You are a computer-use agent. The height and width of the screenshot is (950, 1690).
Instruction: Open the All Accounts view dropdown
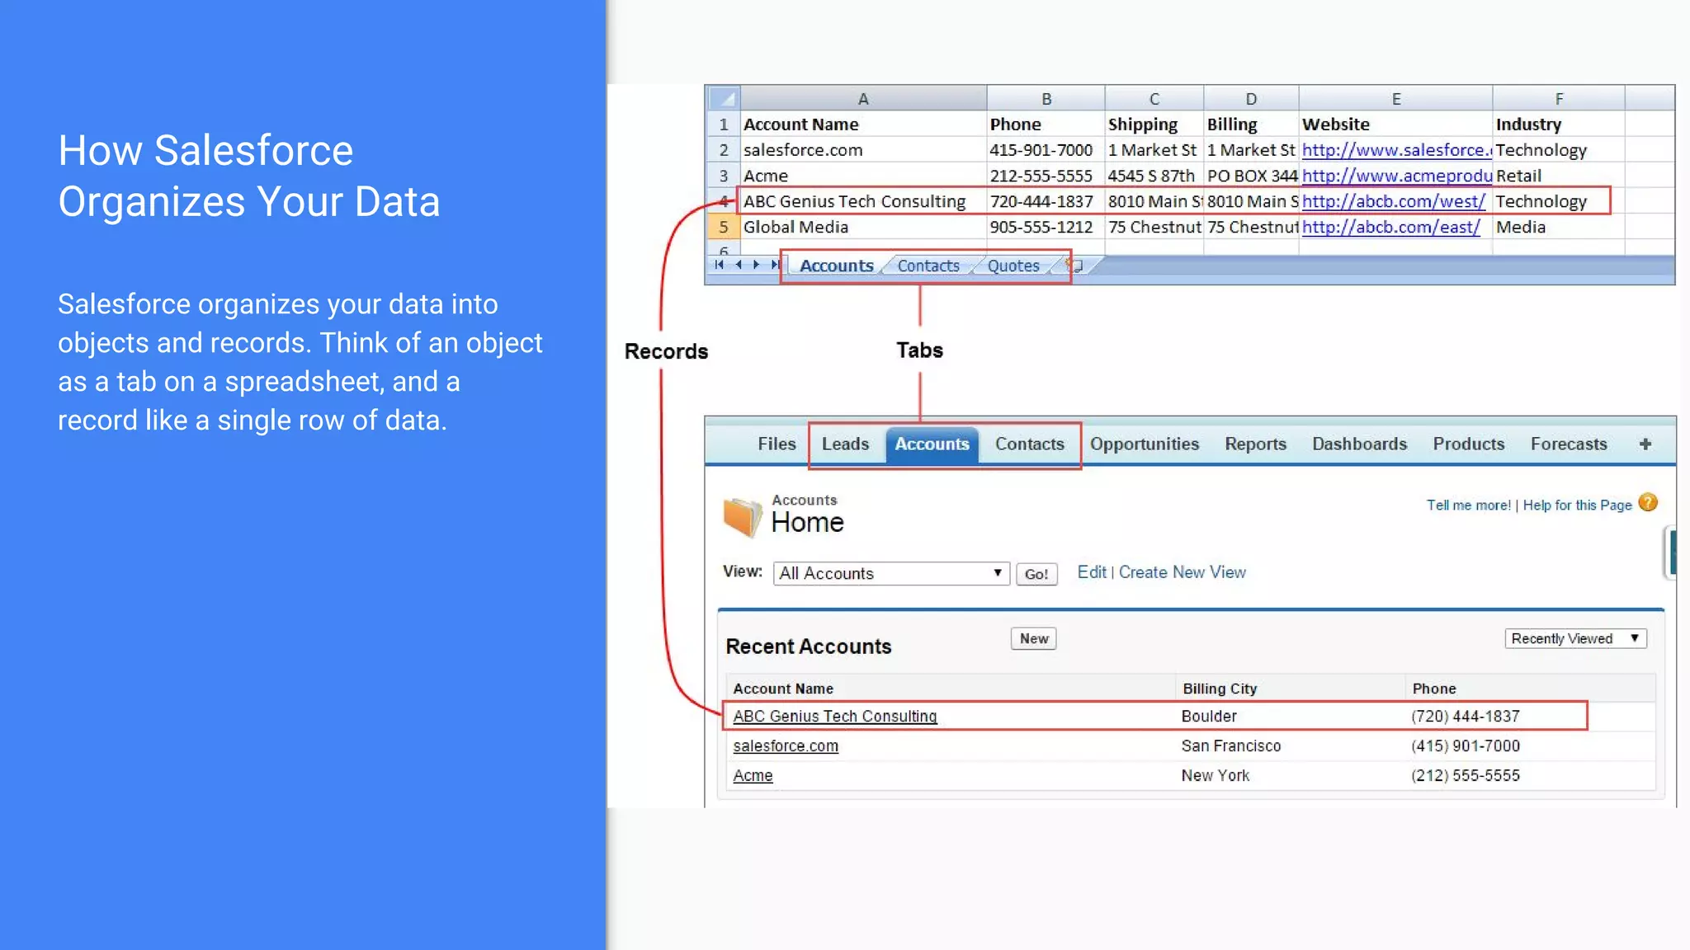891,573
